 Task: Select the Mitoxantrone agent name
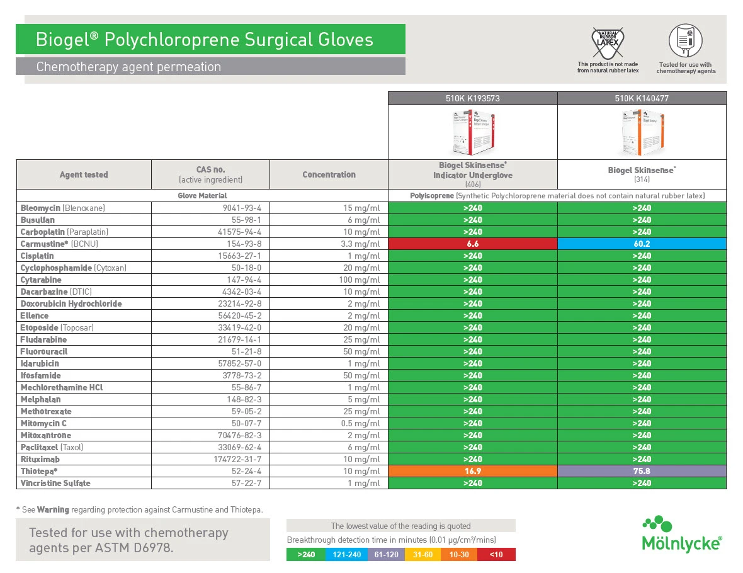pos(46,435)
